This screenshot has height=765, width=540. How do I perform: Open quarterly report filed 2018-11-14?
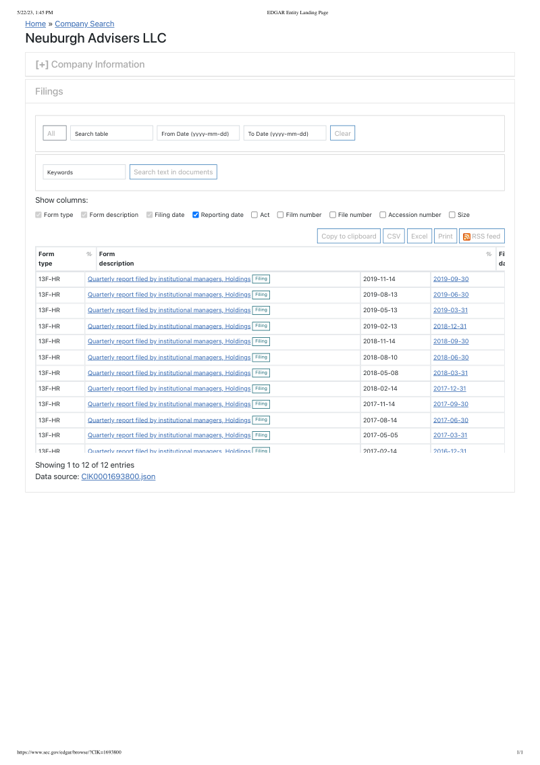coord(169,341)
